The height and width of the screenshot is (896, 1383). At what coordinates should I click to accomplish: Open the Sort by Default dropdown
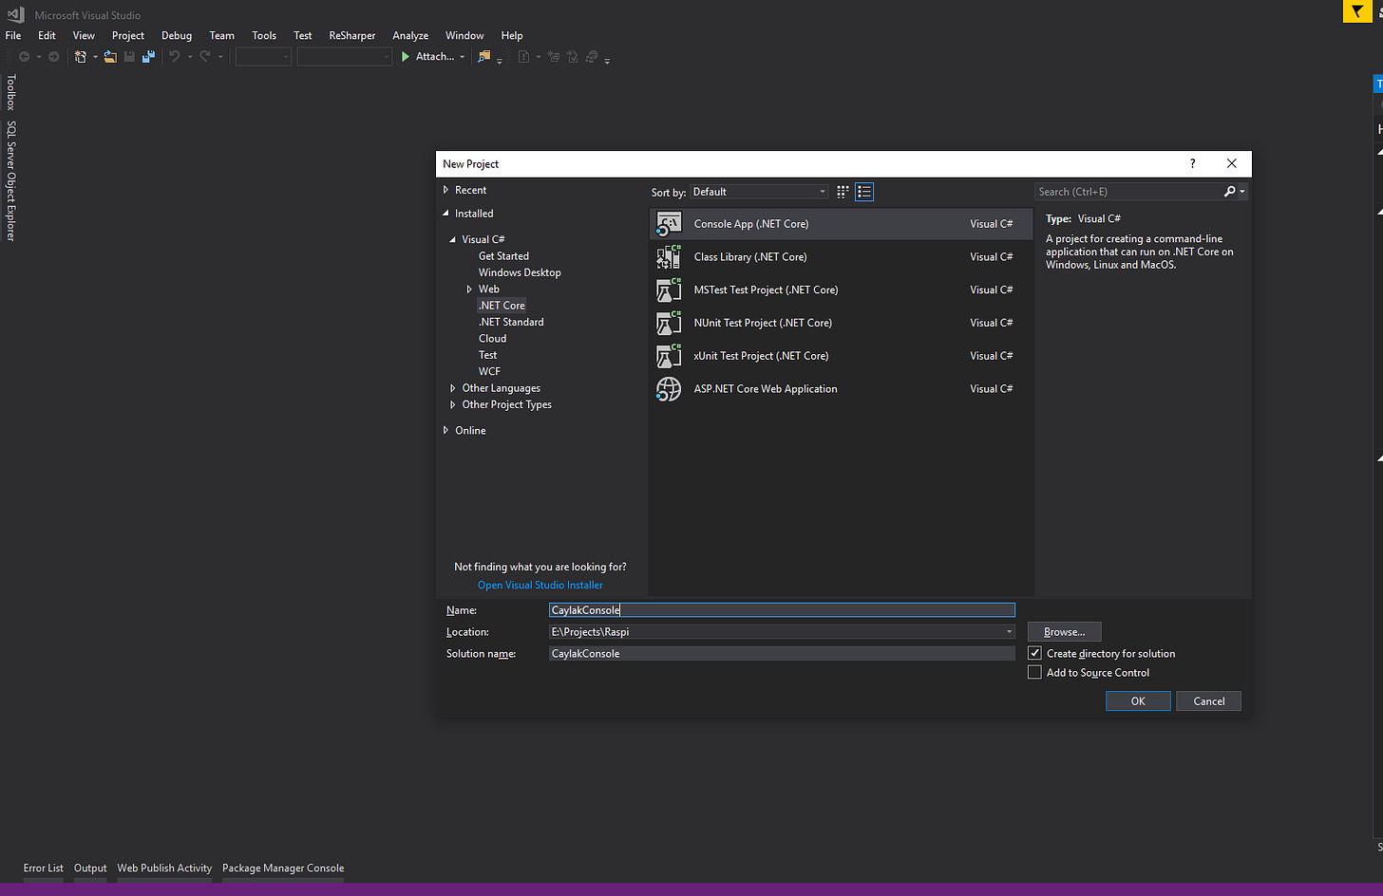tap(759, 192)
